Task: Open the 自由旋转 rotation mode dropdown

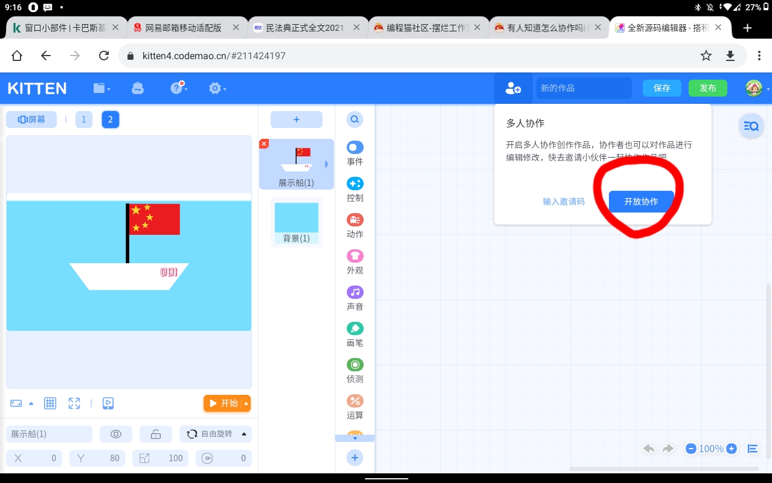Action: tap(216, 434)
